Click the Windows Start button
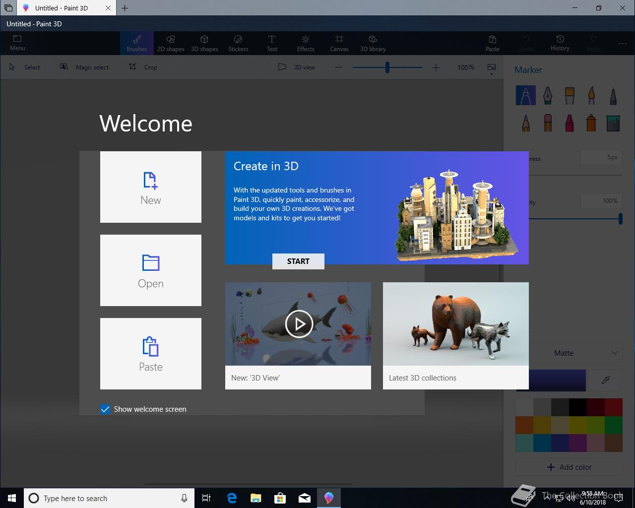This screenshot has width=635, height=508. [12, 498]
